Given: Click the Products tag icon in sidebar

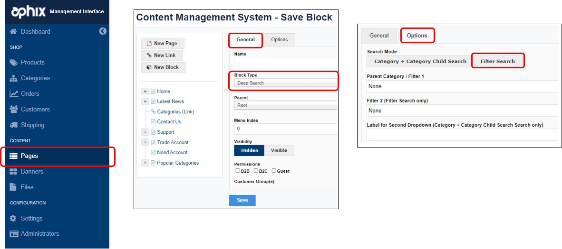Looking at the screenshot, I should click(14, 63).
